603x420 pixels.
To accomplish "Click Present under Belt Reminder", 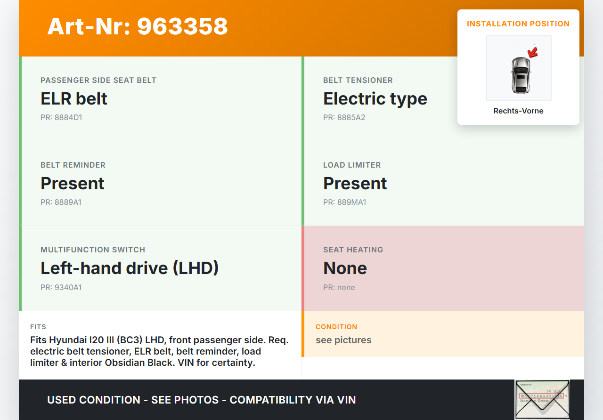I will click(x=73, y=183).
